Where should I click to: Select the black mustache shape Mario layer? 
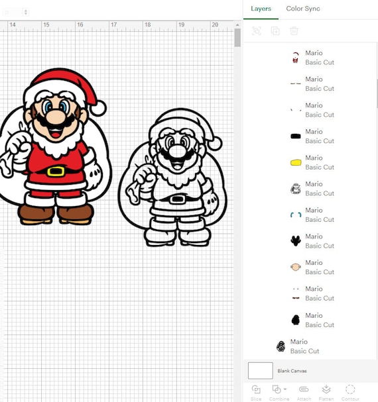click(x=313, y=241)
